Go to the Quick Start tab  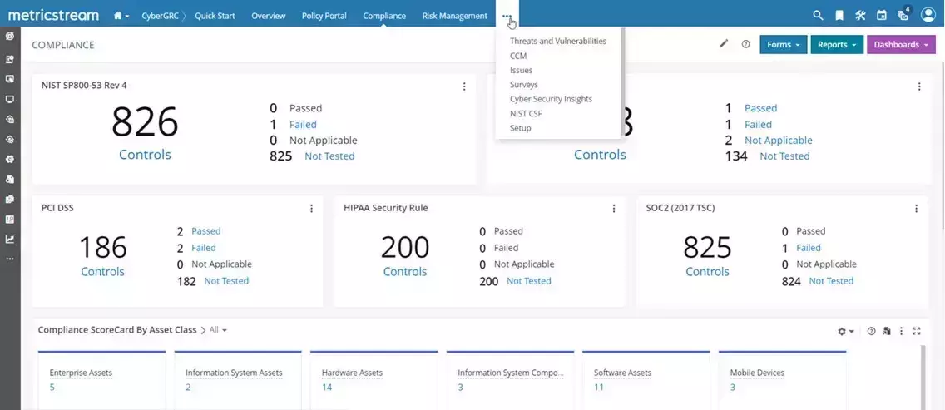pos(215,16)
